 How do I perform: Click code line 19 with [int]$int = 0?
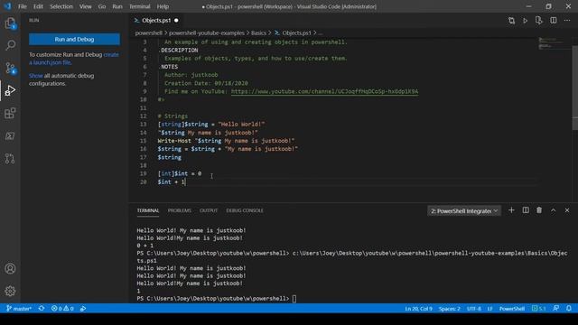click(180, 173)
